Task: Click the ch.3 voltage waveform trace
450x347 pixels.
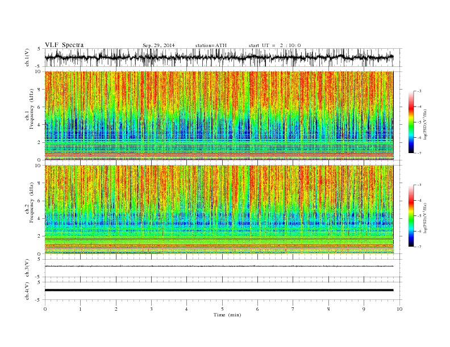Action: click(x=219, y=266)
